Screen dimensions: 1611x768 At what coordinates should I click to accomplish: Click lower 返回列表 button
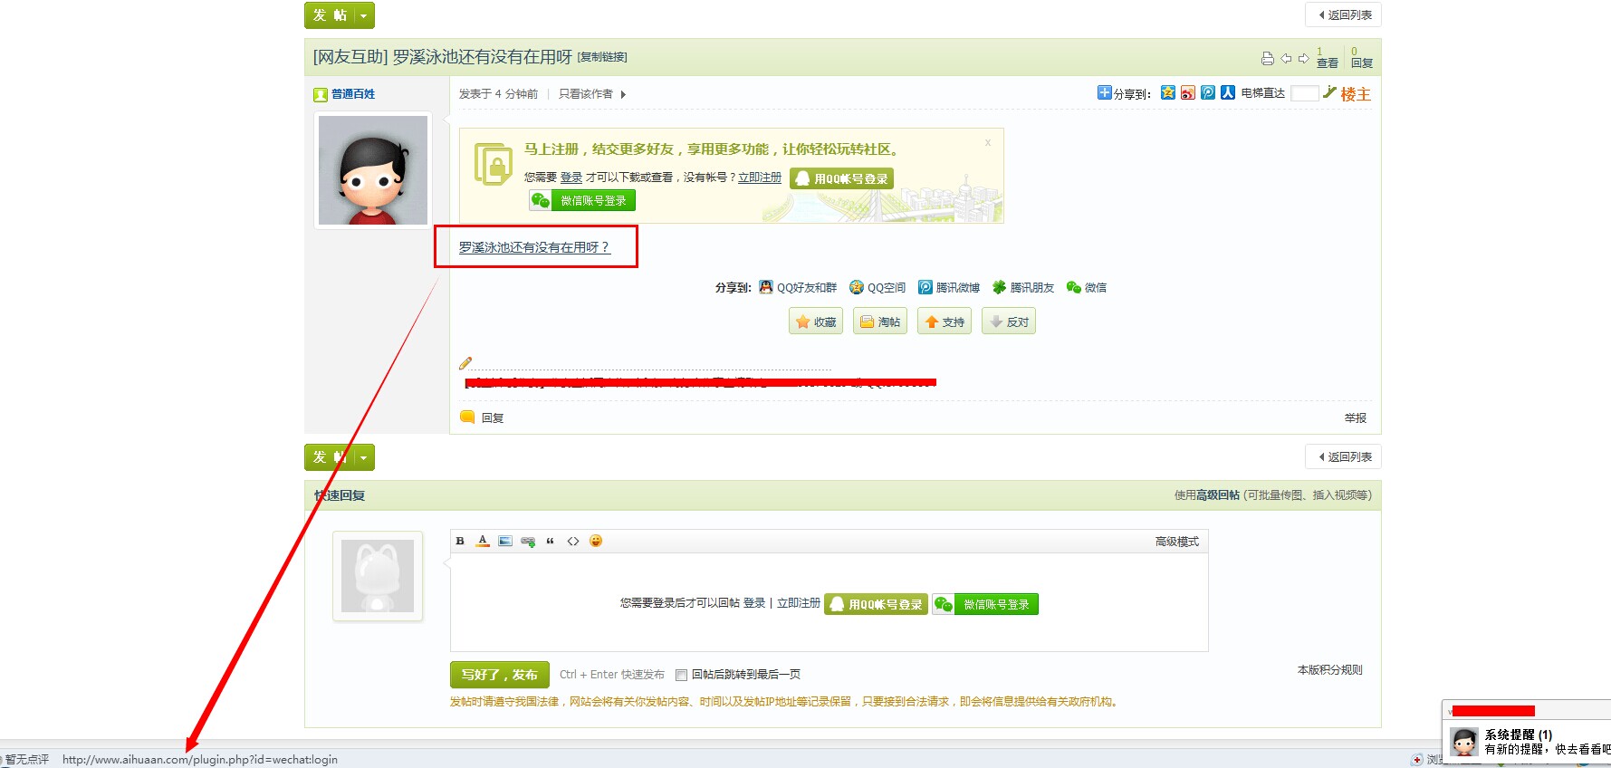1344,457
